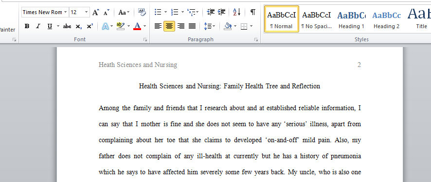Click the title 'Family Health Tree and Reflection'

272,86
